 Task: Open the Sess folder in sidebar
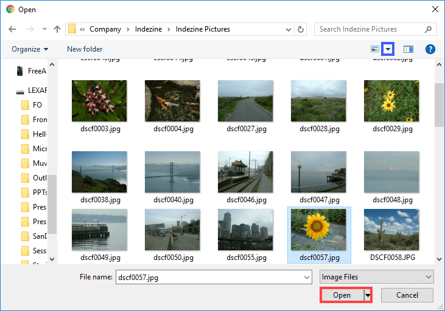click(34, 251)
